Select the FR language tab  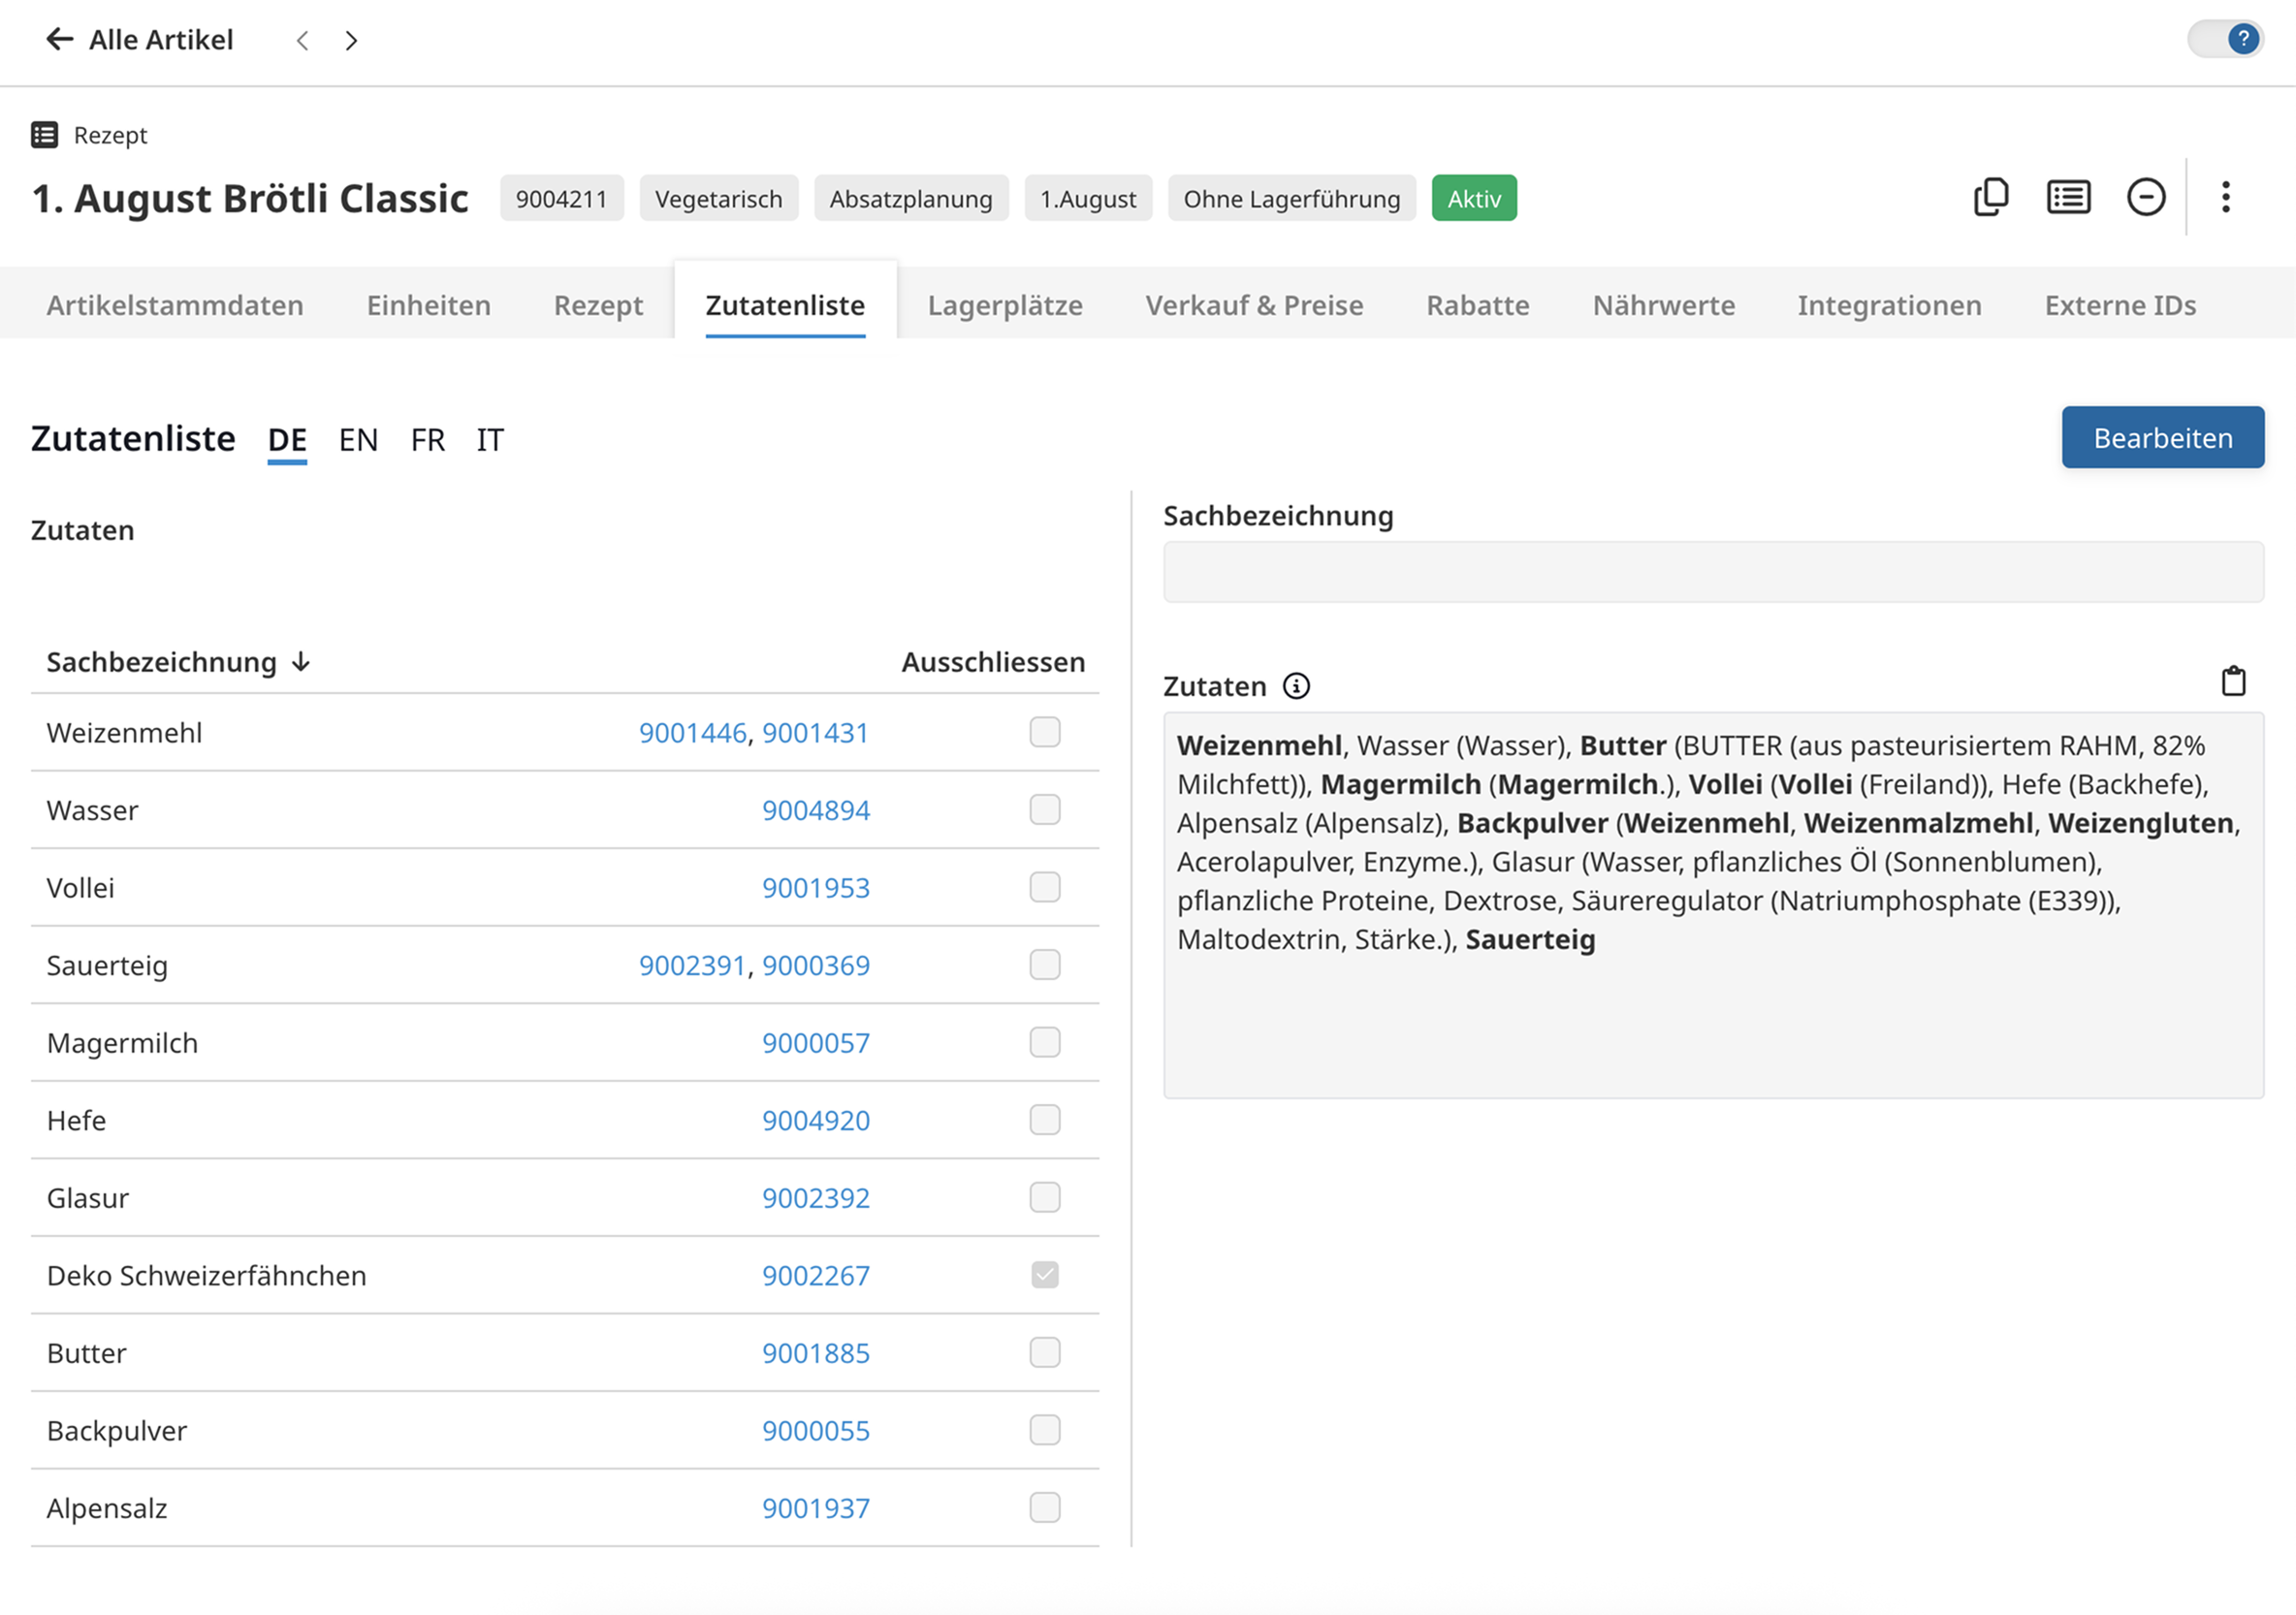tap(427, 440)
